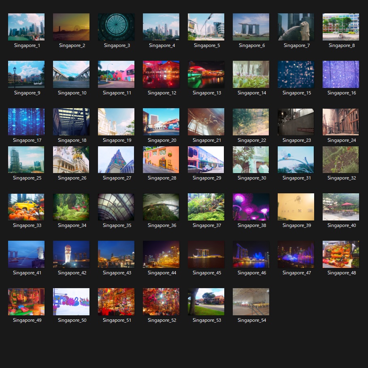
Task: Select the Singapore_45 thumbnail
Action: (x=206, y=255)
